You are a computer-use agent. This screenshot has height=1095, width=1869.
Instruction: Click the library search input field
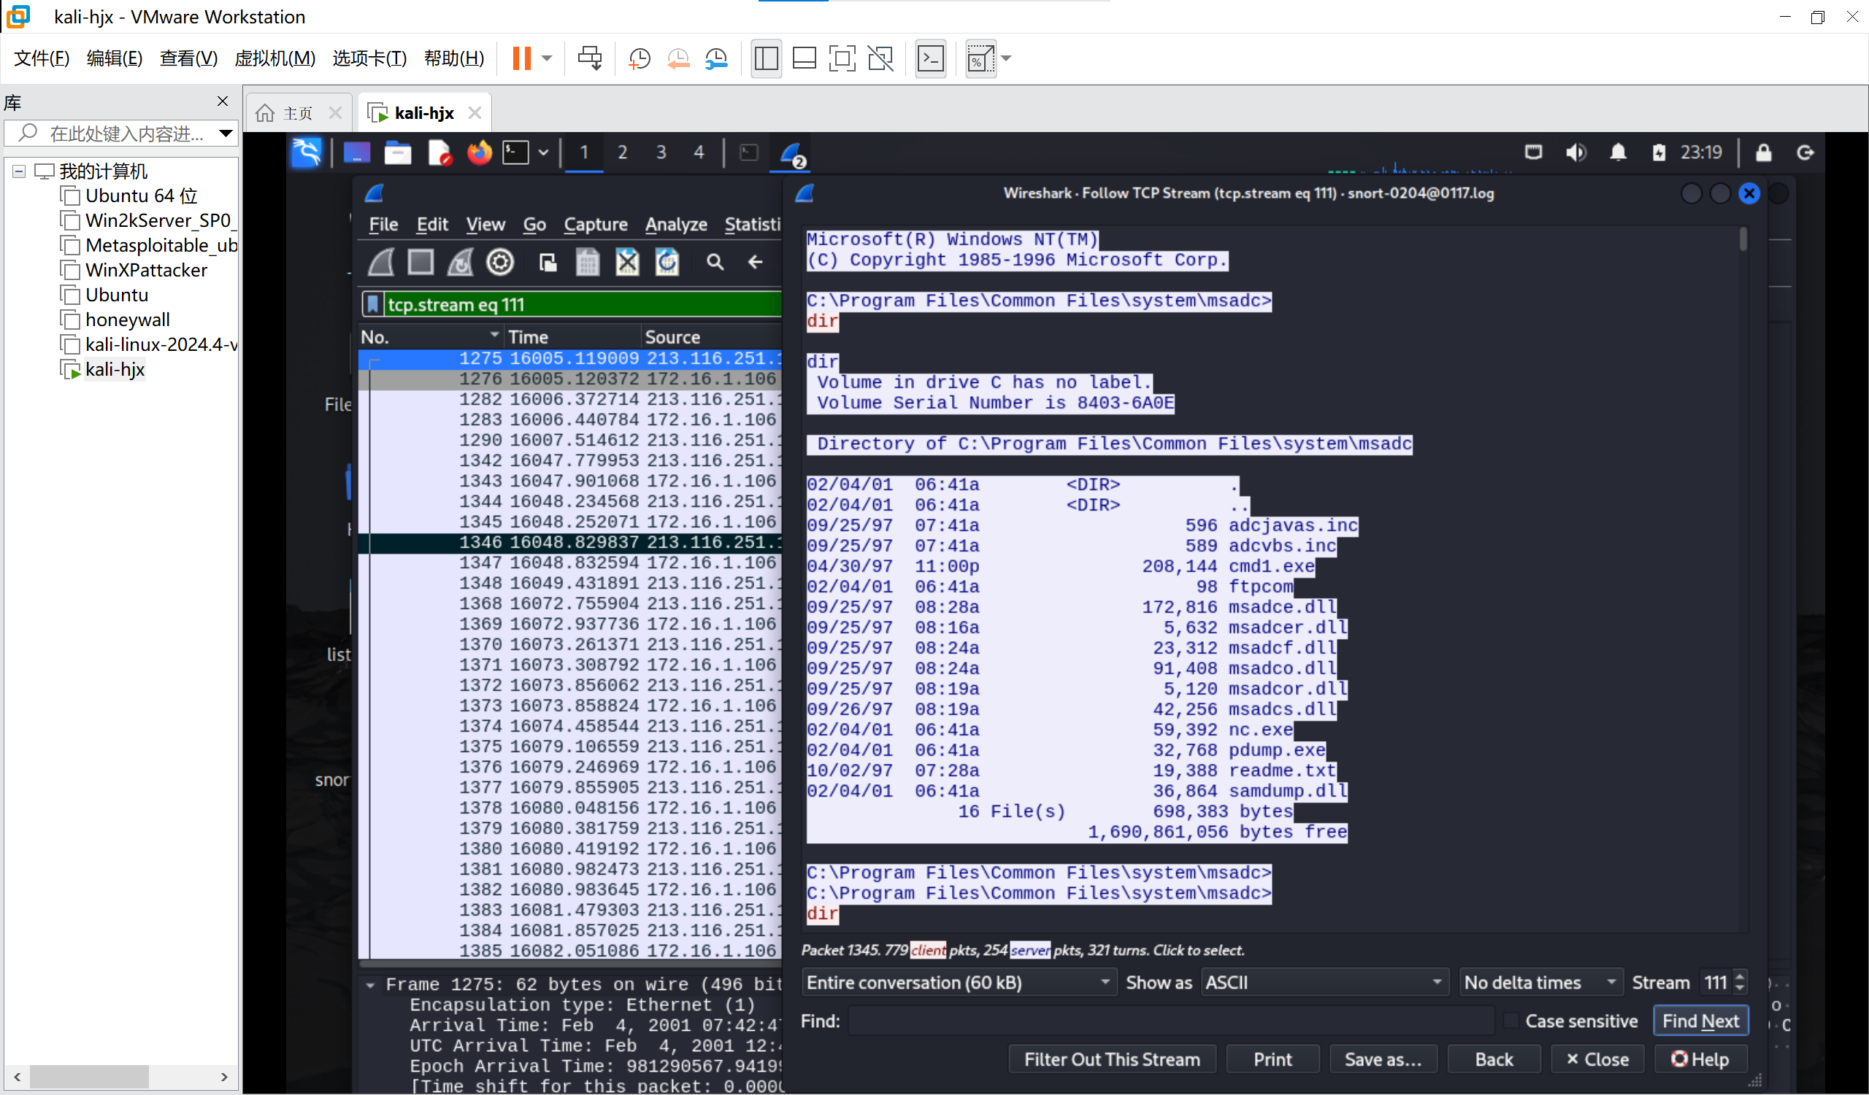121,134
